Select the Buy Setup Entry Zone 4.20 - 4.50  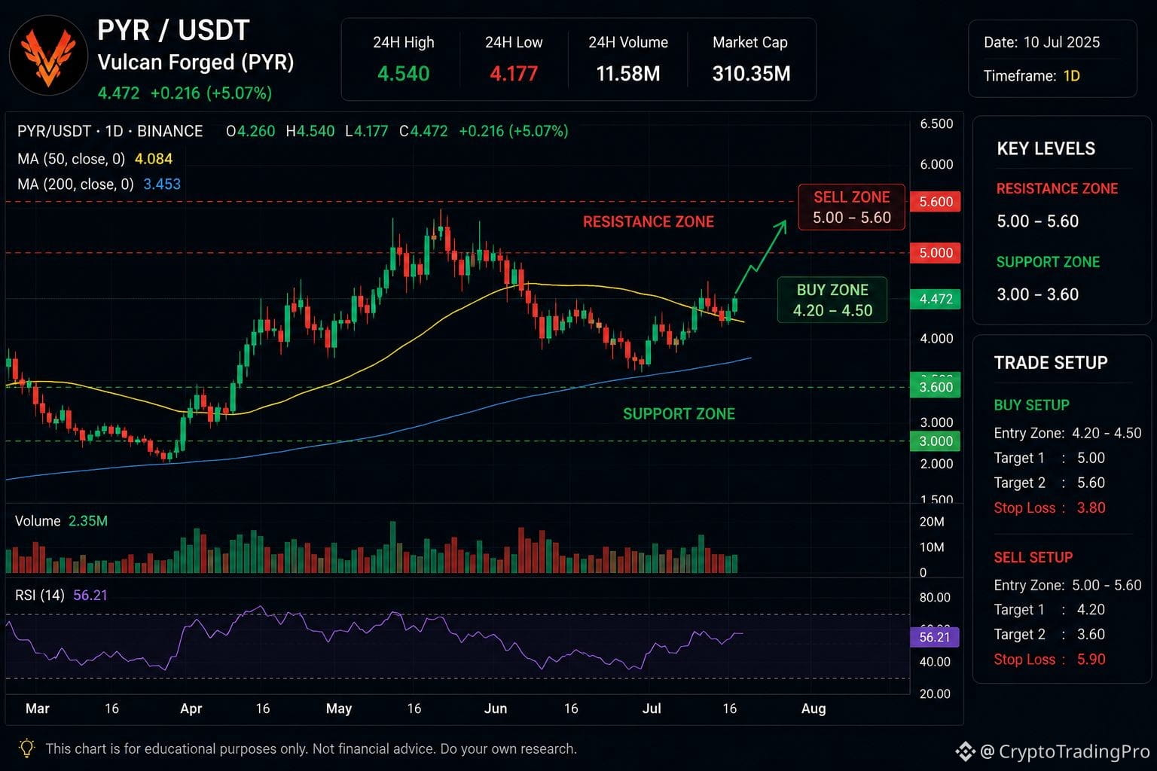[x=1067, y=433]
